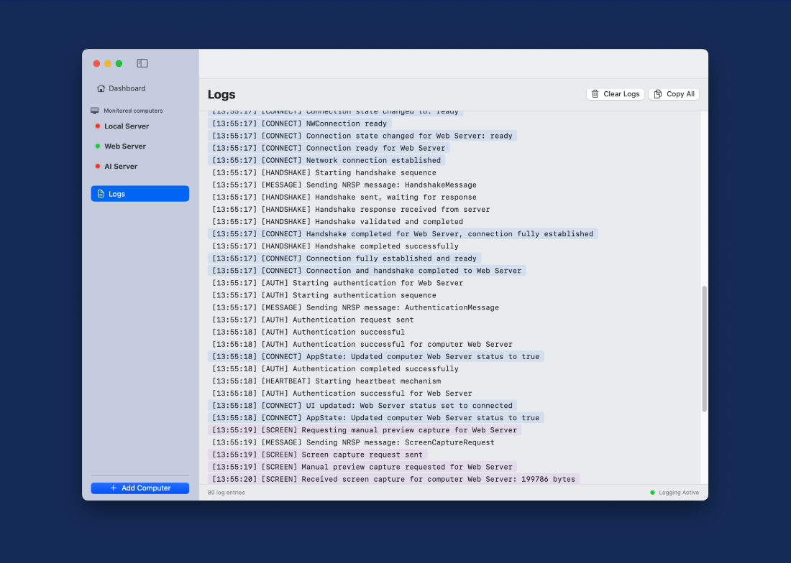Select log 'Sending NRSP message: ScreenCaptureRequest'
This screenshot has width=791, height=563.
353,442
